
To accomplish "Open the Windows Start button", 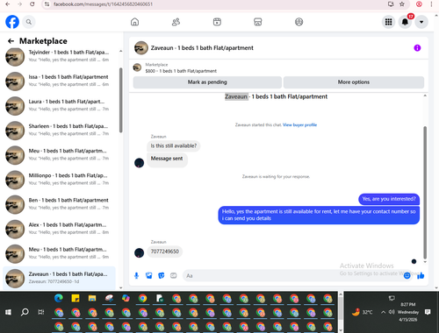I will (x=8, y=312).
